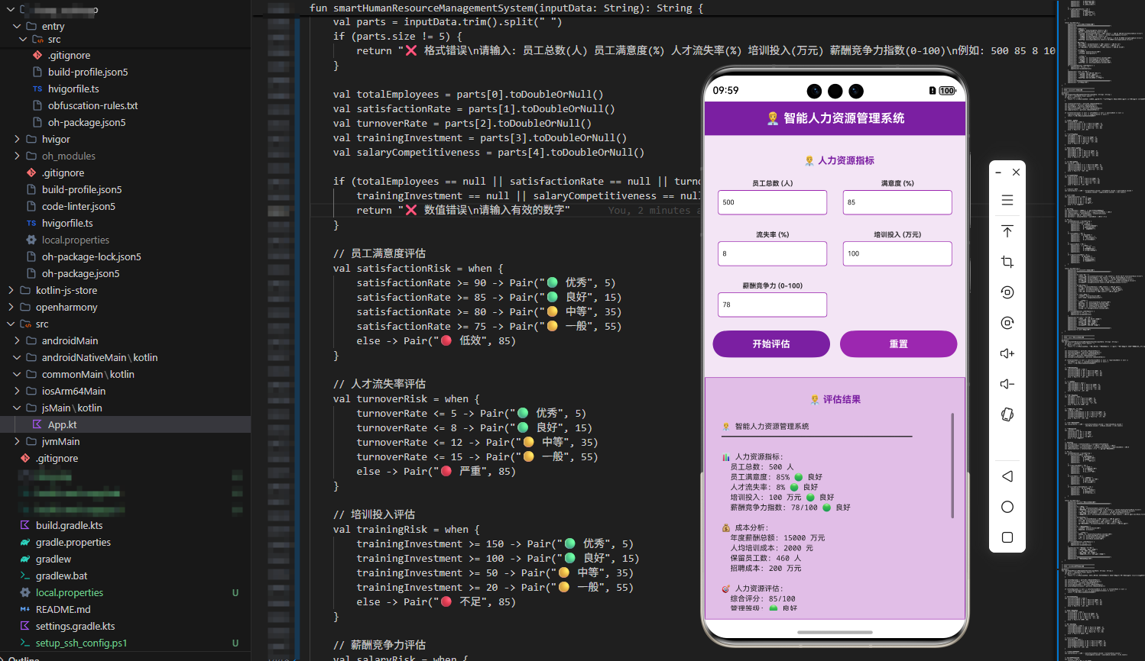Click the emulator keep-on-top arrow icon
The height and width of the screenshot is (661, 1145).
[x=1007, y=231]
